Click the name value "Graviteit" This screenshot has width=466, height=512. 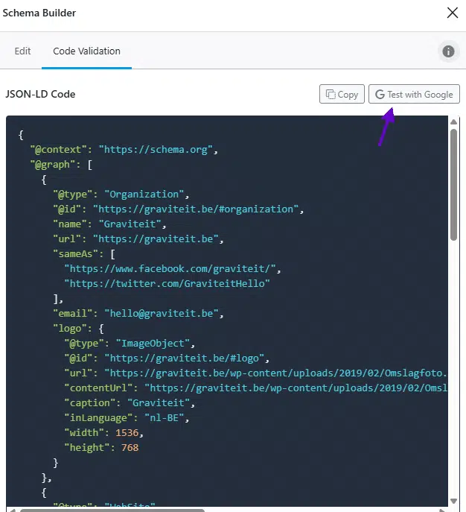click(x=130, y=224)
